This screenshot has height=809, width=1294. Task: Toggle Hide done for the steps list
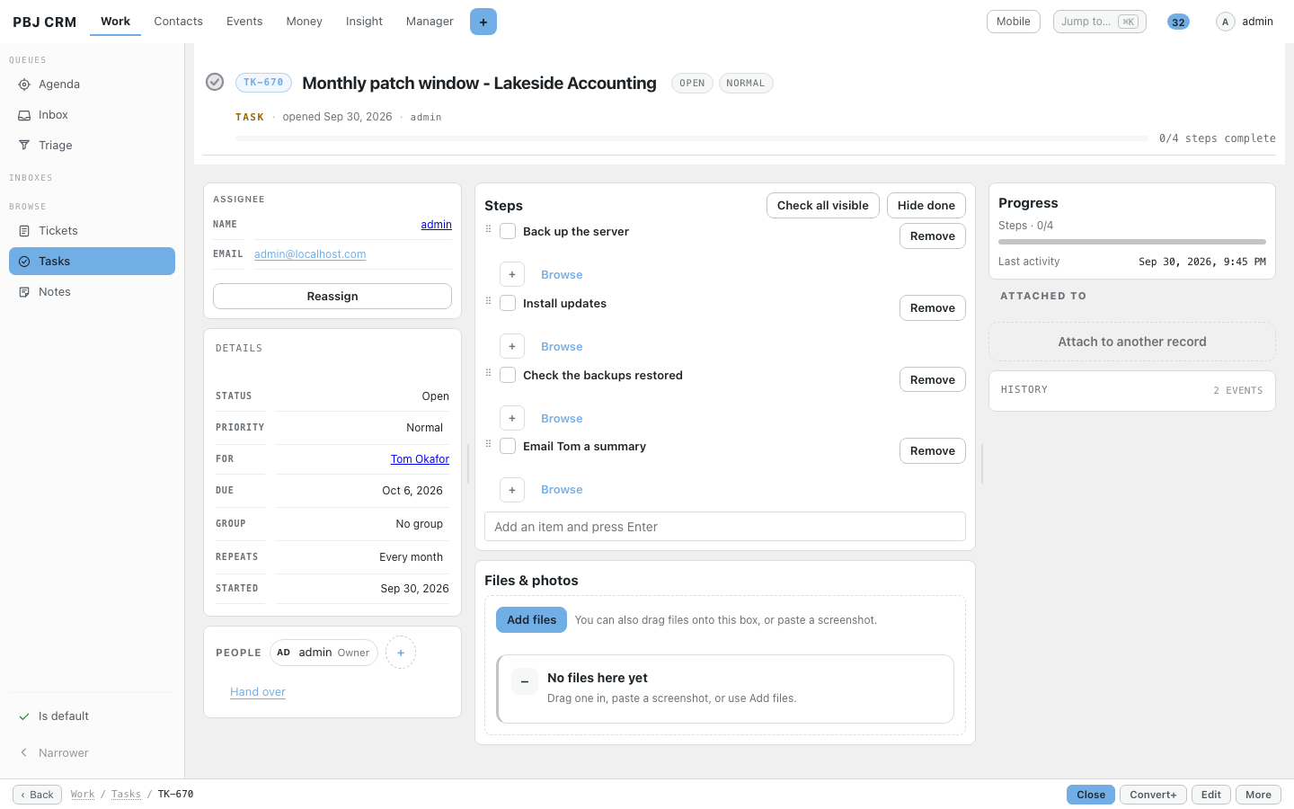(x=926, y=205)
